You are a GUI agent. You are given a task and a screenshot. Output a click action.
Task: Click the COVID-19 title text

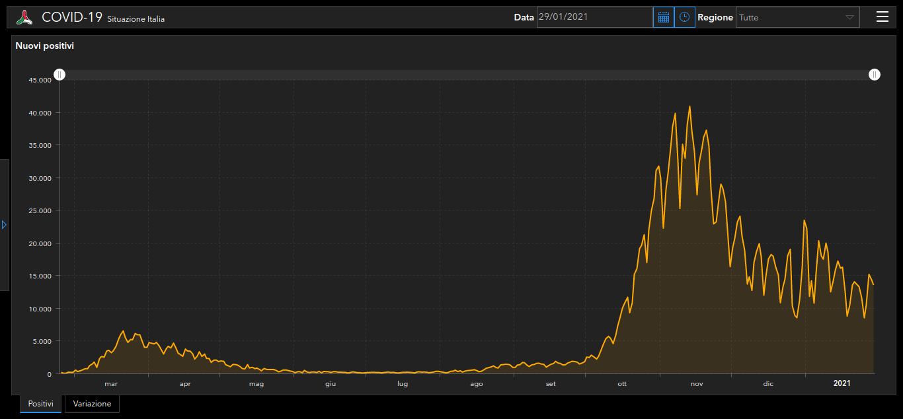(x=72, y=17)
